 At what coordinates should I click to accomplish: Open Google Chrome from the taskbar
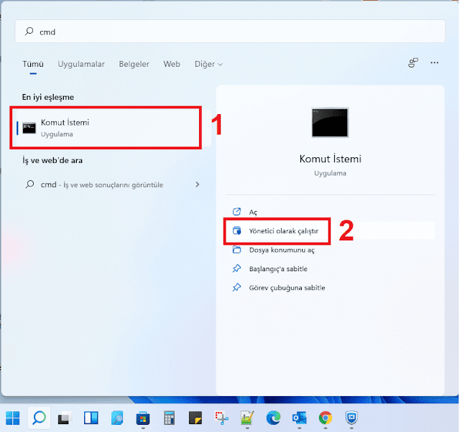coord(326,418)
